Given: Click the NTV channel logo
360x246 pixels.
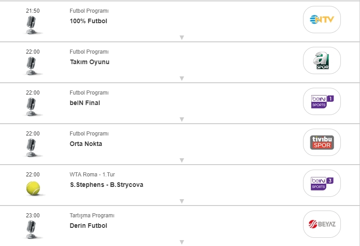Looking at the screenshot, I should pyautogui.click(x=322, y=20).
